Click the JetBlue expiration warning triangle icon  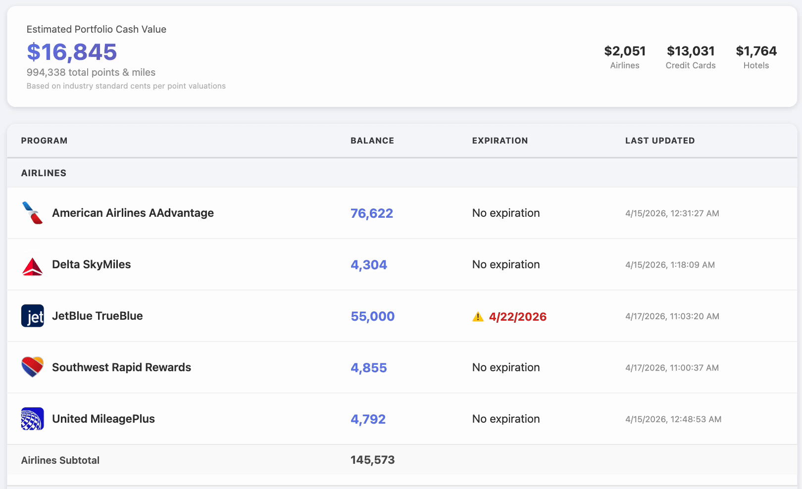(478, 317)
